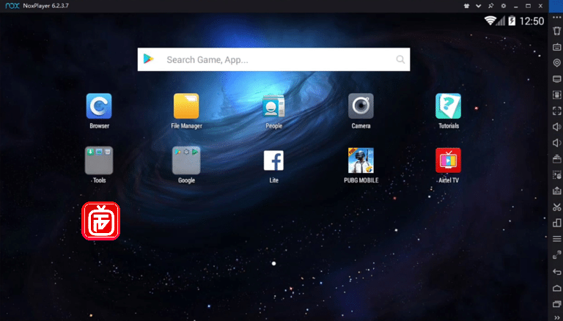Open the People contacts app
This screenshot has width=563, height=321.
(273, 106)
